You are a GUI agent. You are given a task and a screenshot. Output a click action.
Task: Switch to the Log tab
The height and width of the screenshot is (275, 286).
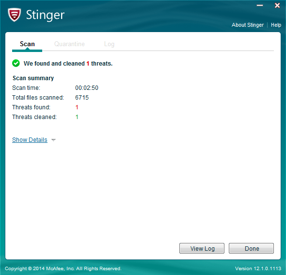pyautogui.click(x=109, y=44)
